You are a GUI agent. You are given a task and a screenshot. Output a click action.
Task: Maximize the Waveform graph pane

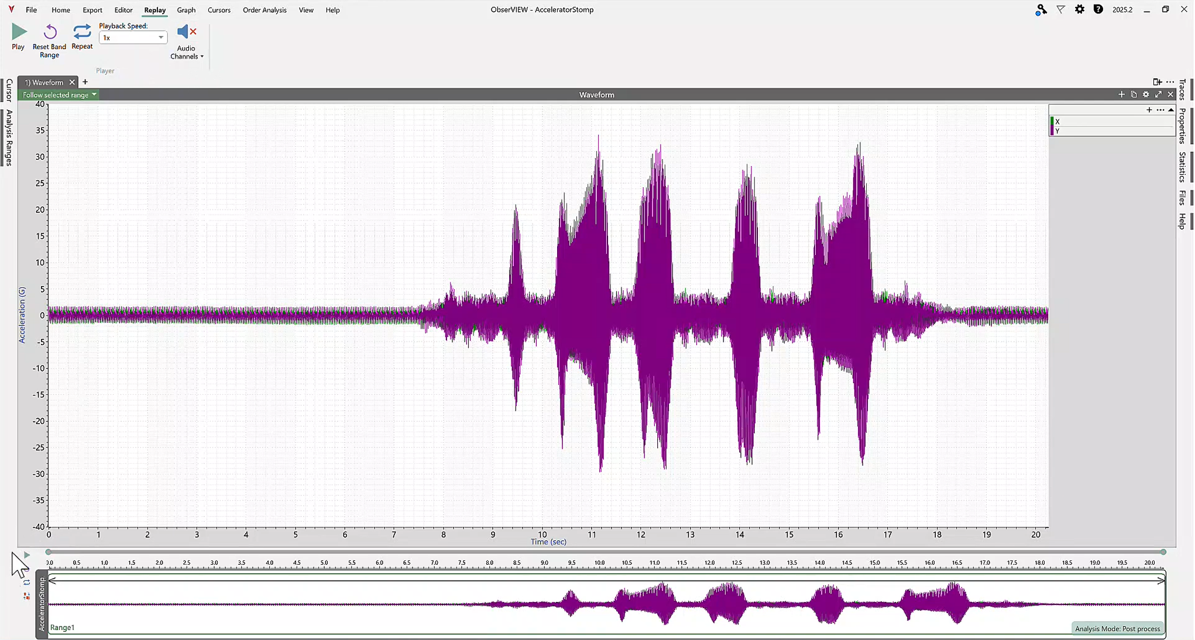coord(1158,95)
